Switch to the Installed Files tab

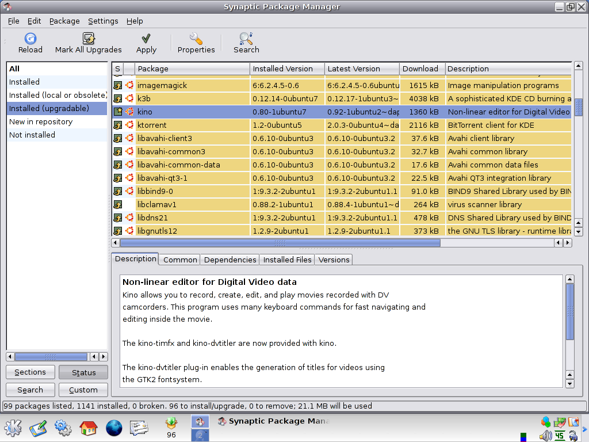287,260
